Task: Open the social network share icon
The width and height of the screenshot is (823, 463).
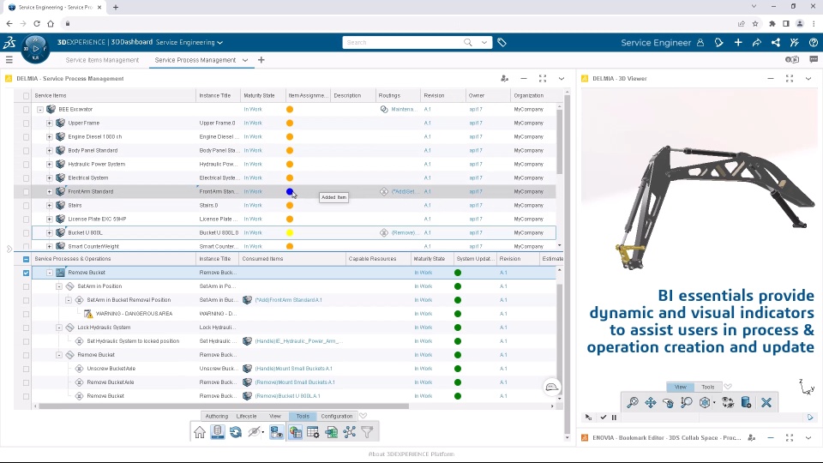Action: pos(776,43)
